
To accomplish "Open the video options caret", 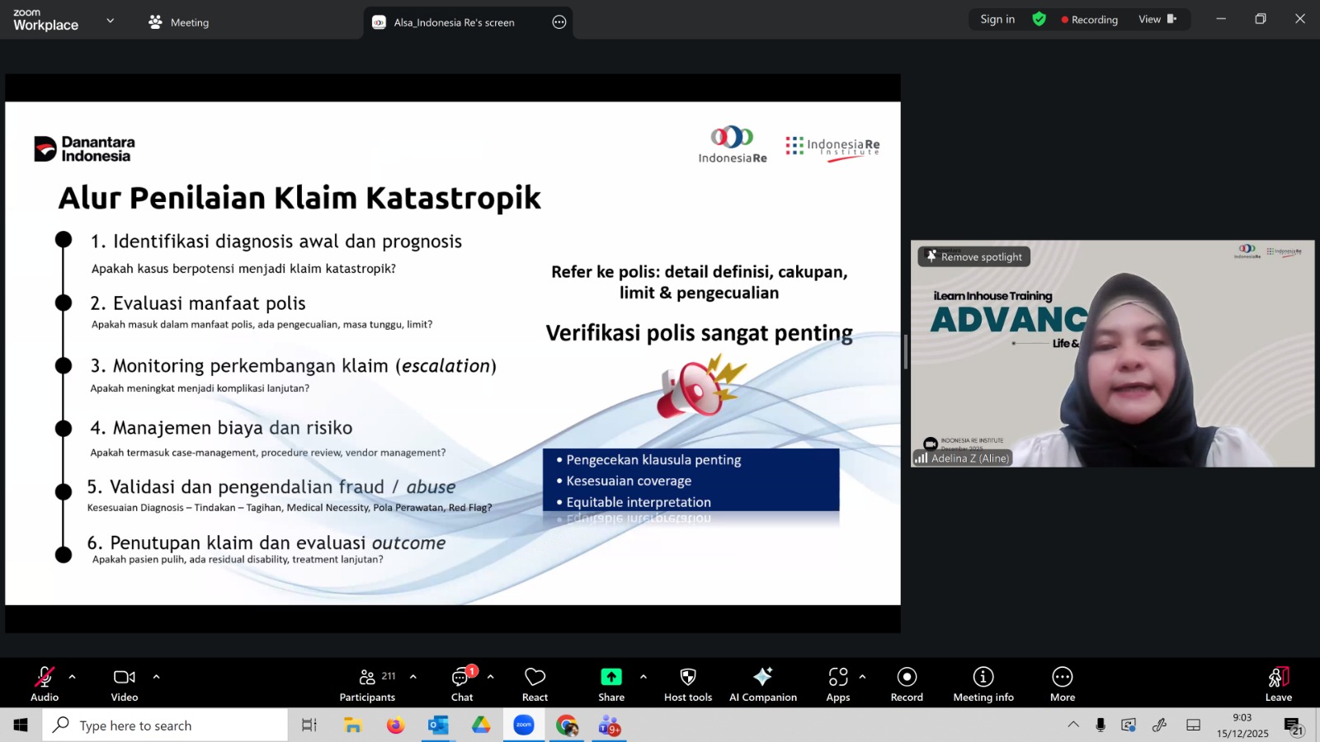I will (156, 677).
